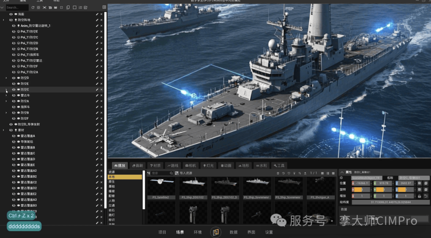Click the magnifier icon in the asset search box
This screenshot has height=238, width=431.
172,173
